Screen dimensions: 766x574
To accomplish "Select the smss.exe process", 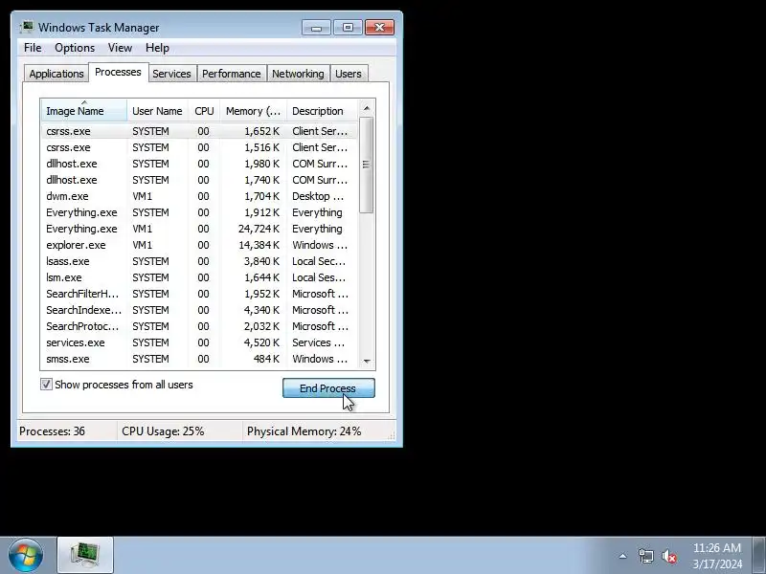I will [x=199, y=359].
